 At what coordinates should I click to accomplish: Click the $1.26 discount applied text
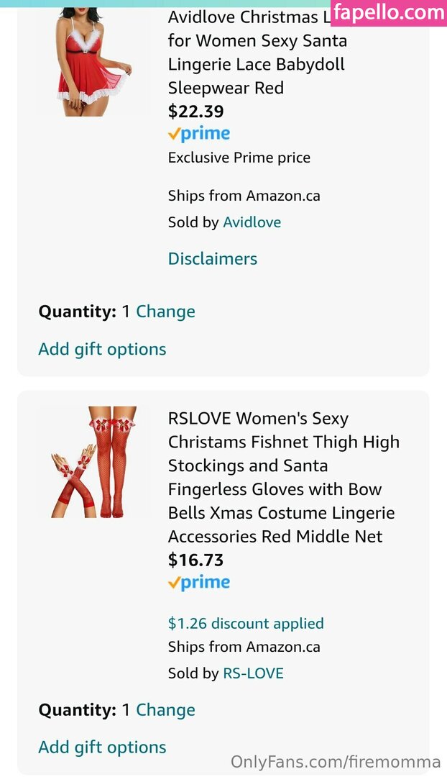246,623
